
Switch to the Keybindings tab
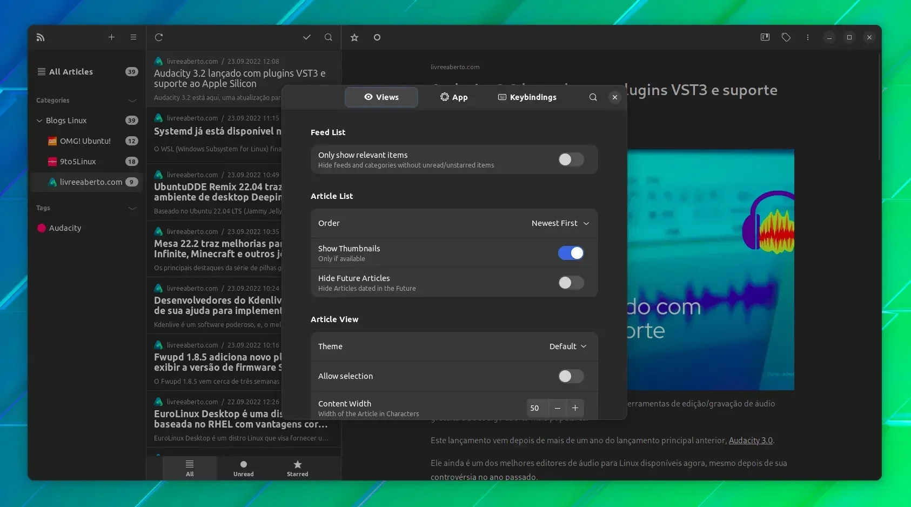[x=527, y=97]
